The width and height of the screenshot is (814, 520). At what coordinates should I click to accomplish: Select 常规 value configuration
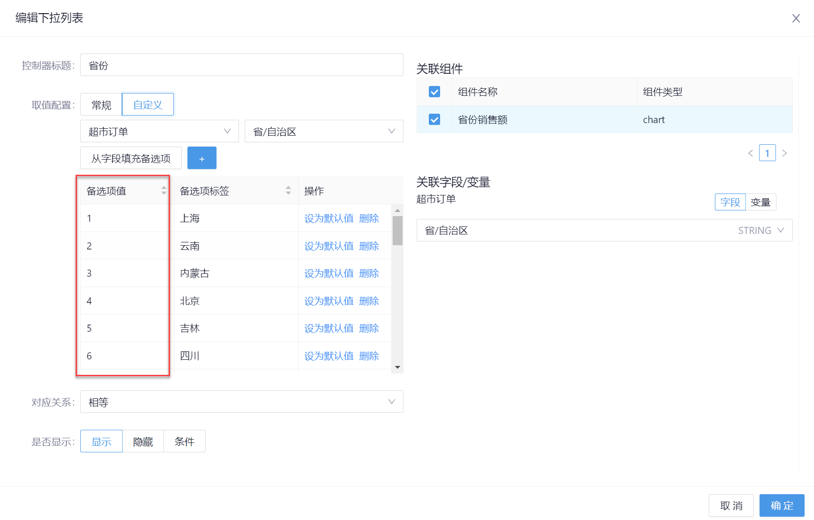coord(101,104)
